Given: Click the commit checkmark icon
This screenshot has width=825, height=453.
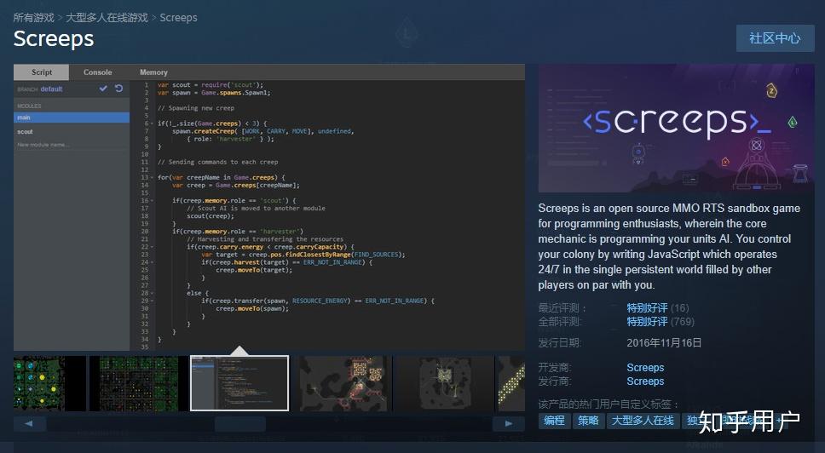Looking at the screenshot, I should pyautogui.click(x=103, y=89).
